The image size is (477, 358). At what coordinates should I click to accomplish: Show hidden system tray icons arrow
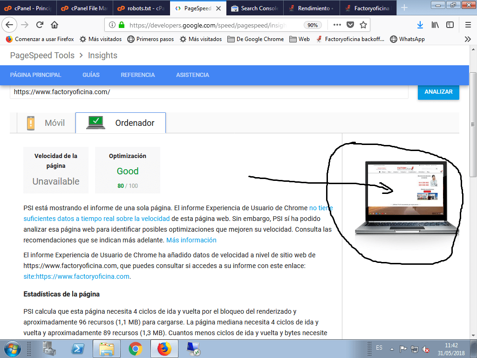392,349
